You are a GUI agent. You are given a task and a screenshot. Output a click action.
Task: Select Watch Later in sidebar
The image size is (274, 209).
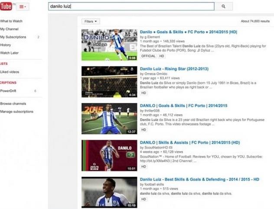coord(10,53)
